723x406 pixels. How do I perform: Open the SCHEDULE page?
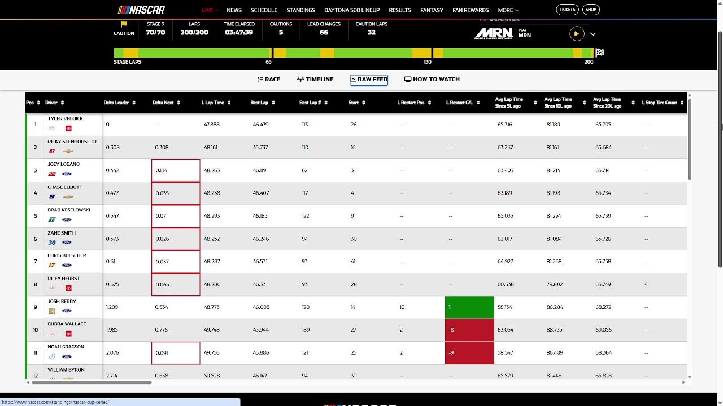264,10
